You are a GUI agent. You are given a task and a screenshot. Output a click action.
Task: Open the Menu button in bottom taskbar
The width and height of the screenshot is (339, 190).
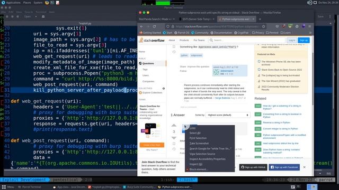click(8, 187)
